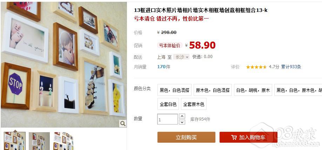Screen dimensions: 322x150
Task: Select the 原木色，白色混搭 color option
Action: [213, 90]
